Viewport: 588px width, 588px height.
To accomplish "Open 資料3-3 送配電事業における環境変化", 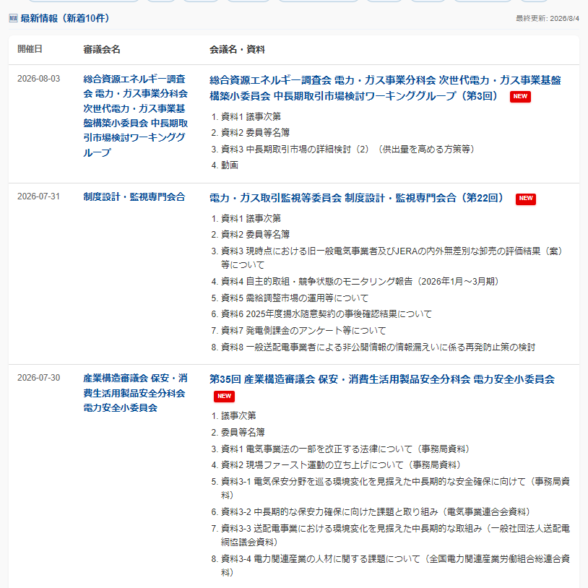I will (x=395, y=535).
